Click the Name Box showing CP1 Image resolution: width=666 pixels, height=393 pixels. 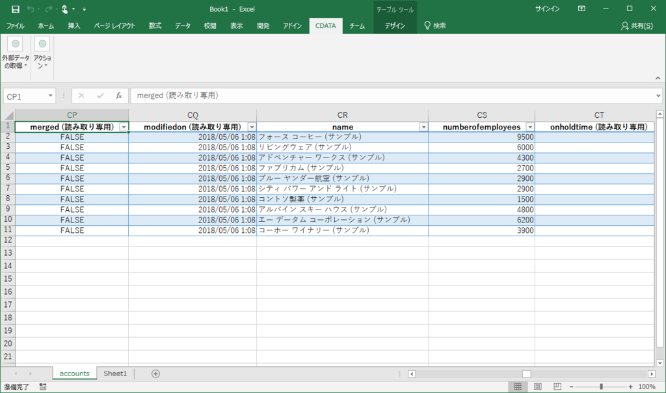pyautogui.click(x=25, y=96)
